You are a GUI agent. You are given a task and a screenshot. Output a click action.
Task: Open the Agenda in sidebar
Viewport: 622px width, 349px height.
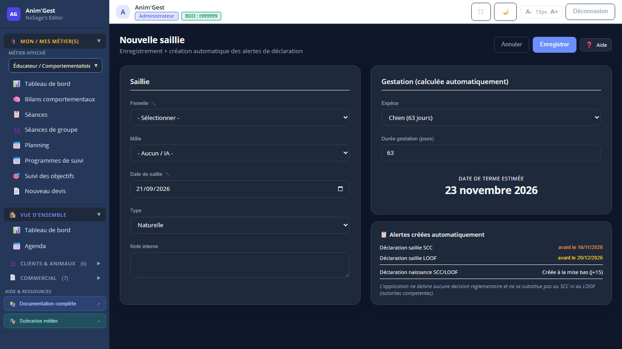(x=55, y=246)
